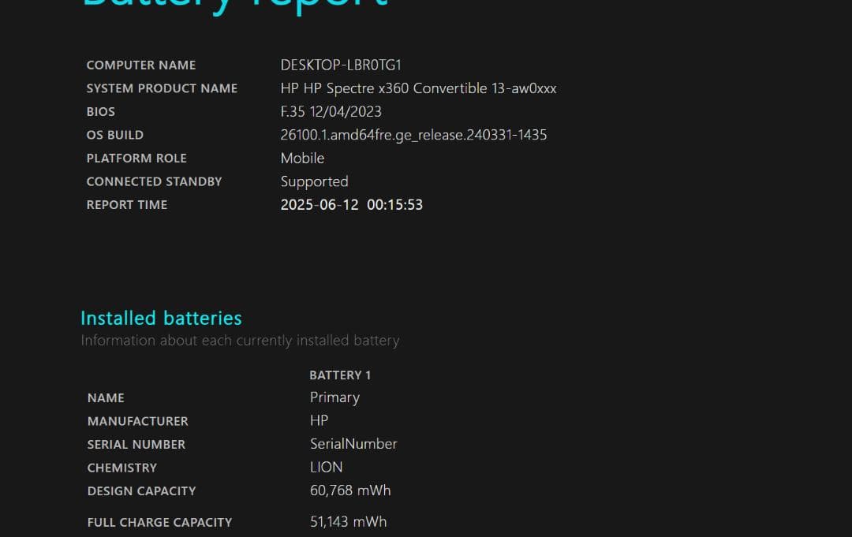Select the PLATFORM ROLE label
Viewport: 852px width, 537px height.
(136, 158)
